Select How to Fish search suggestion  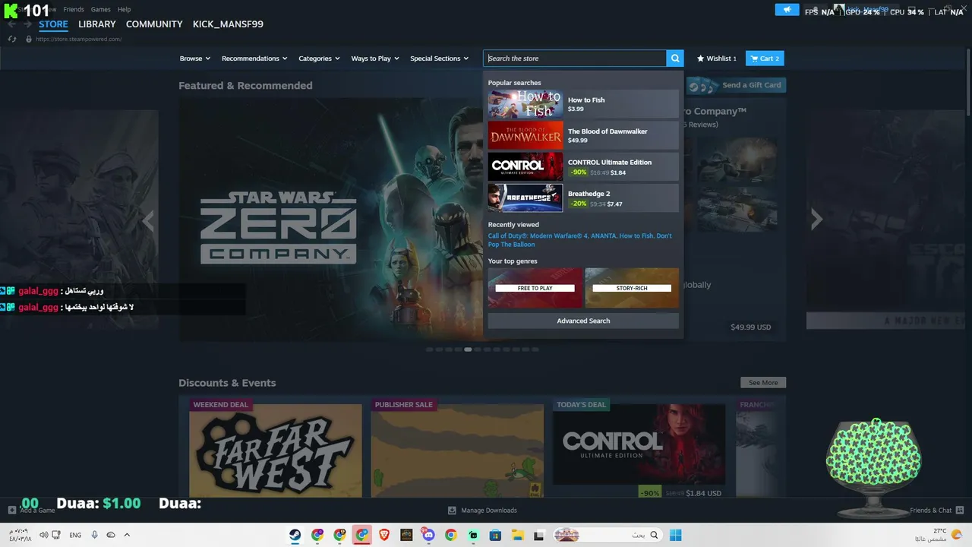583,104
